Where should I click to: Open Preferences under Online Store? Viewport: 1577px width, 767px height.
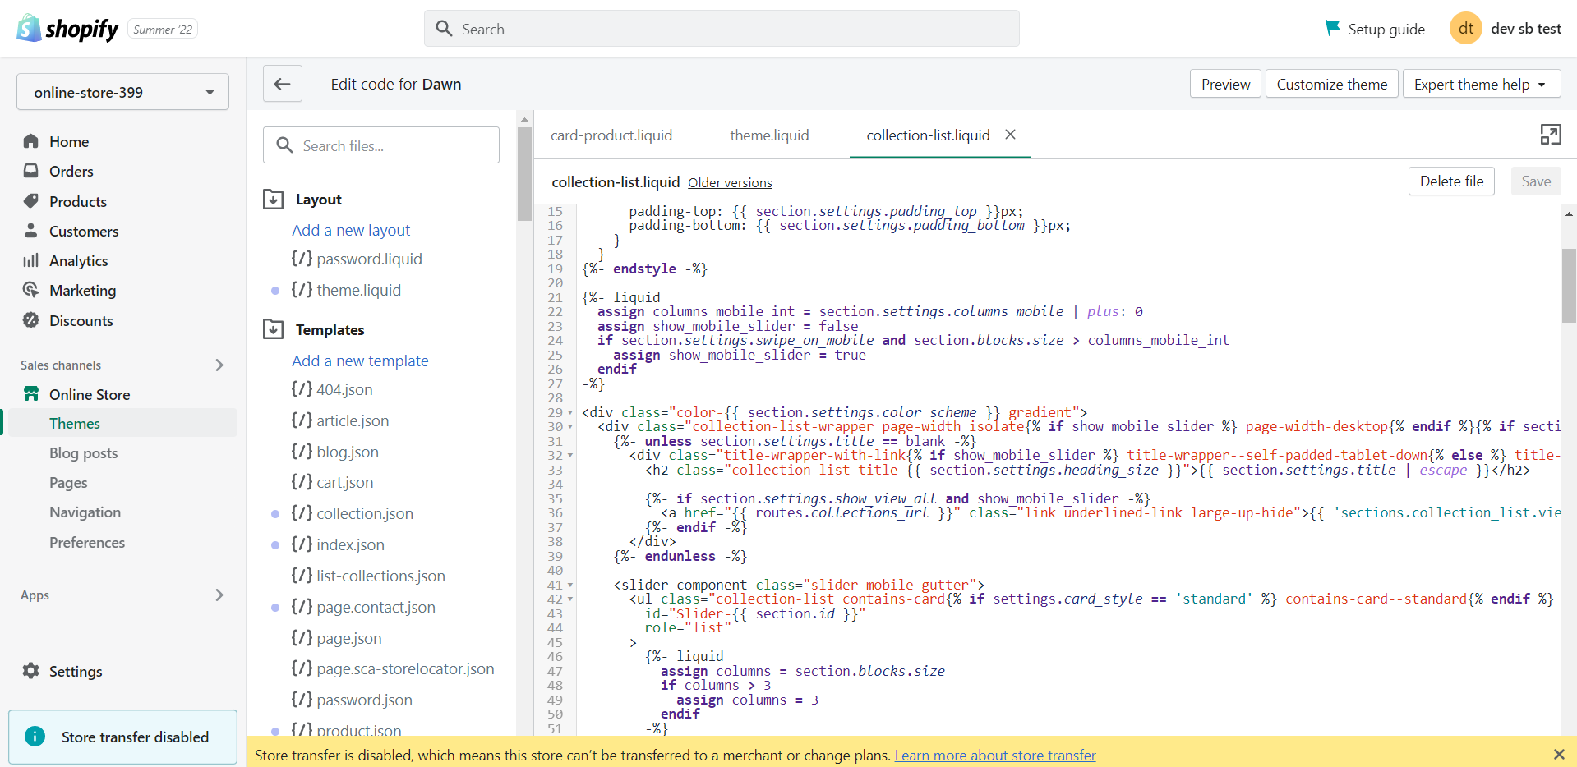[x=87, y=542]
